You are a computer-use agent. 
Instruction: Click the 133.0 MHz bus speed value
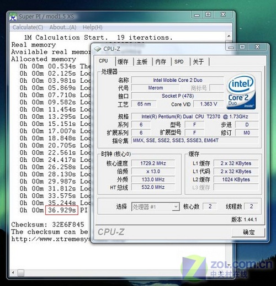click(153, 179)
